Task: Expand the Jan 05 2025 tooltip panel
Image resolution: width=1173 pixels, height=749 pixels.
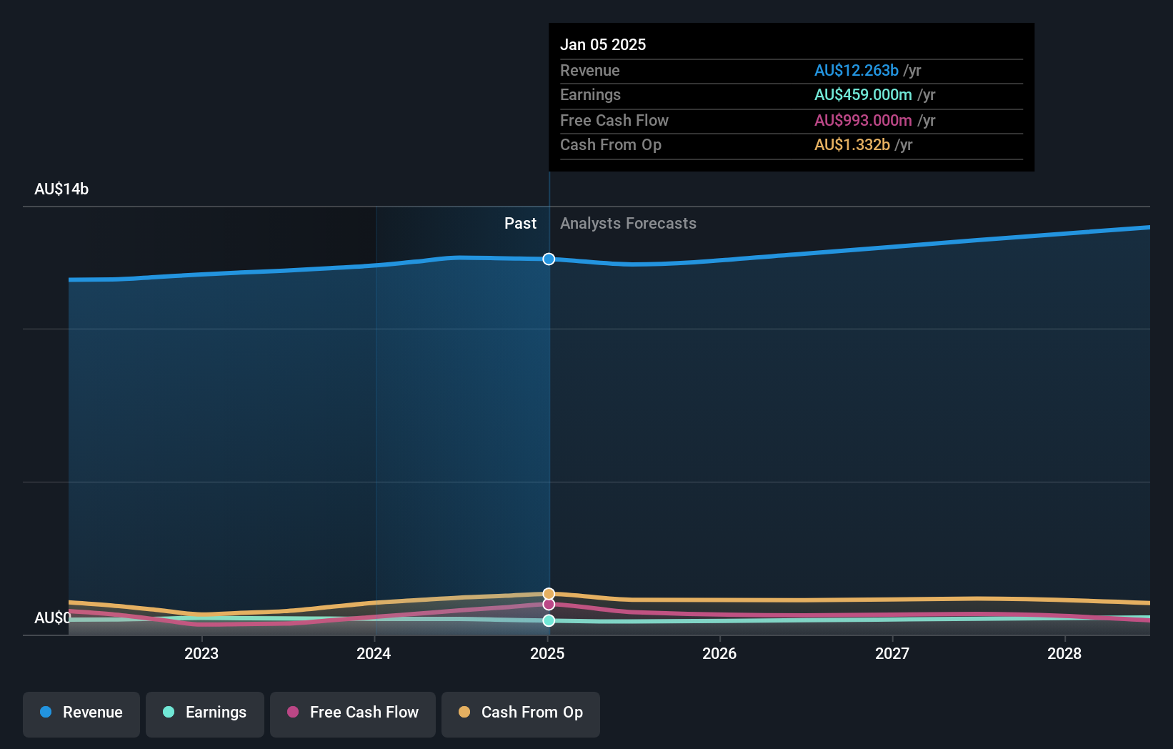Action: coord(790,96)
